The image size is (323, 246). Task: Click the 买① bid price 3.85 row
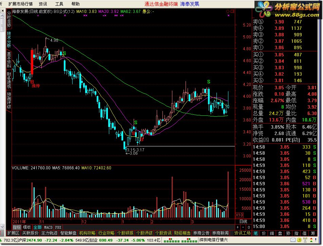(x=285, y=55)
